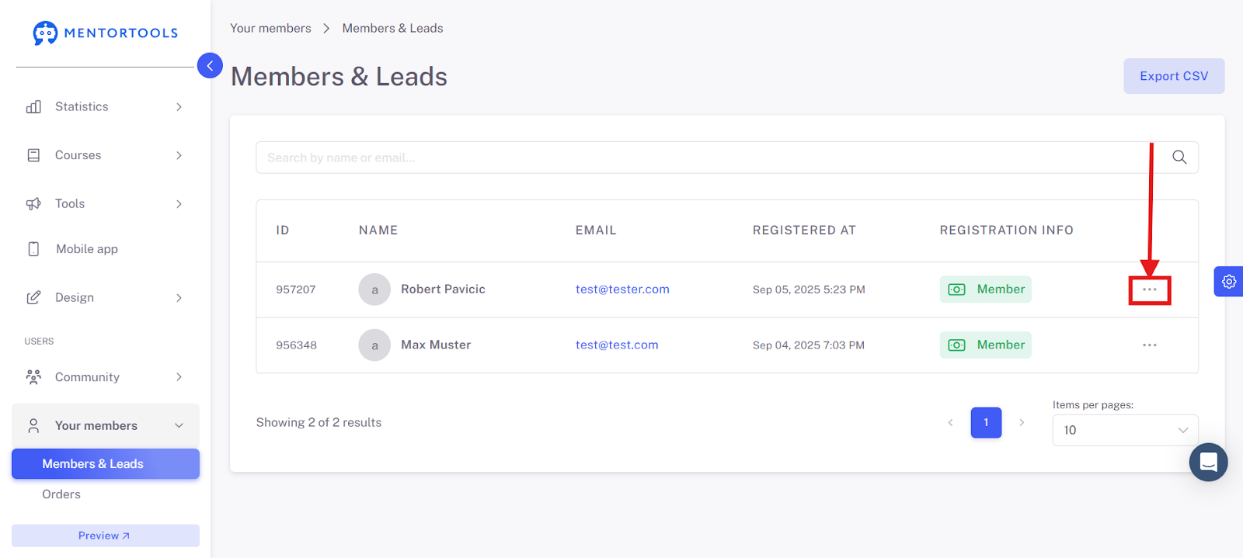This screenshot has width=1243, height=558.
Task: Click the NAME column header
Action: (x=378, y=230)
